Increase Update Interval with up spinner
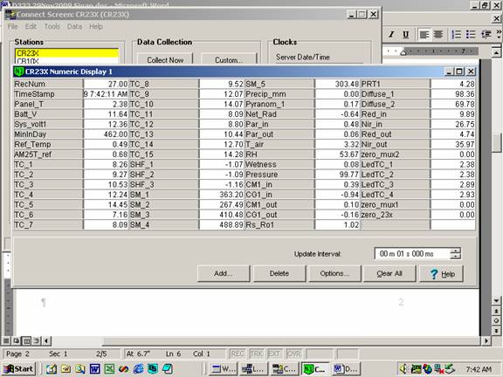The width and height of the screenshot is (503, 377). (456, 250)
